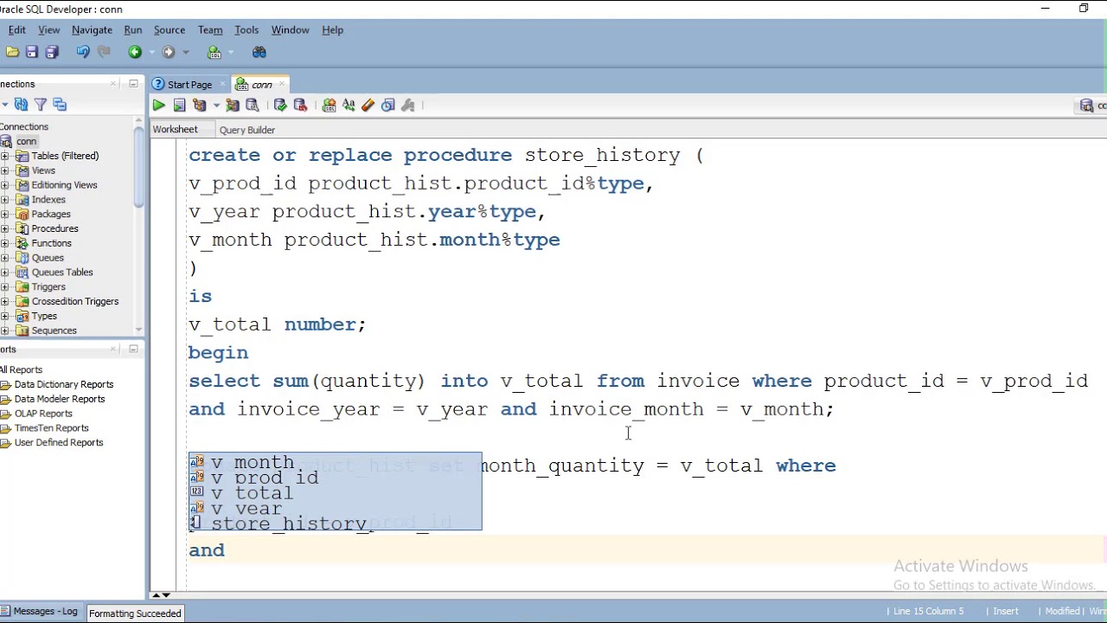Click the Open folder icon in main toolbar
This screenshot has width=1107, height=623.
[x=12, y=53]
